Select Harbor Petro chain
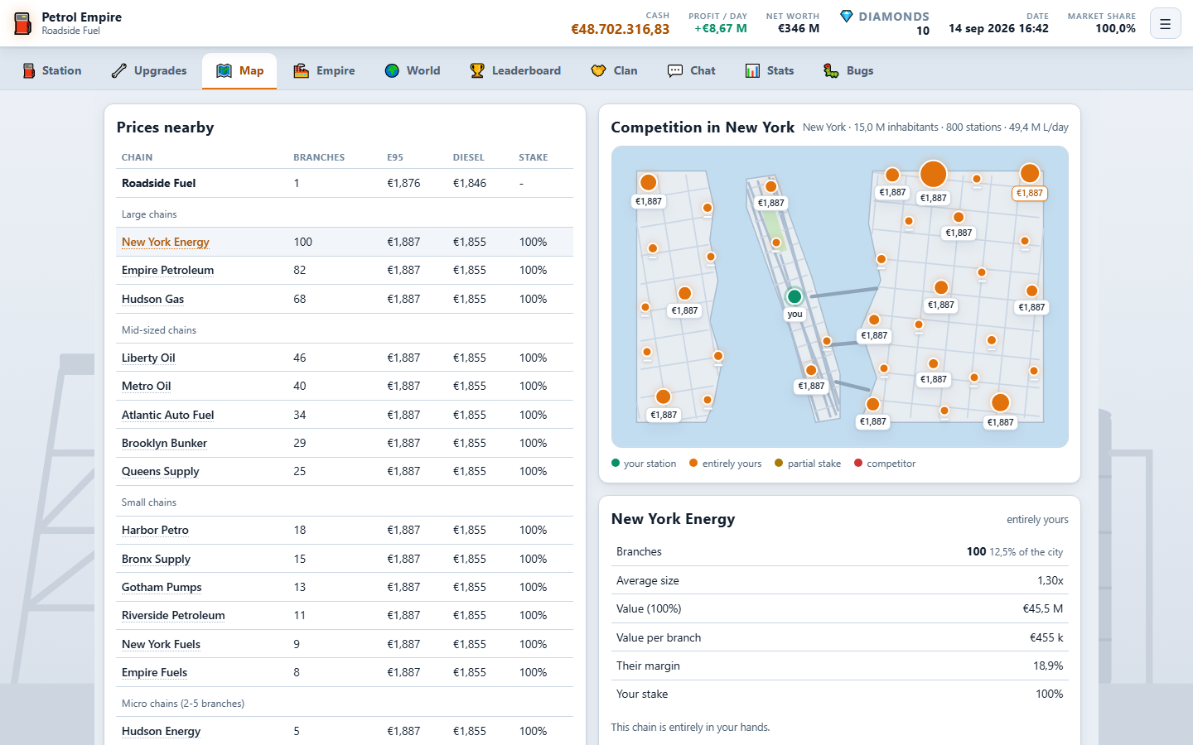This screenshot has width=1193, height=745. pyautogui.click(x=155, y=530)
